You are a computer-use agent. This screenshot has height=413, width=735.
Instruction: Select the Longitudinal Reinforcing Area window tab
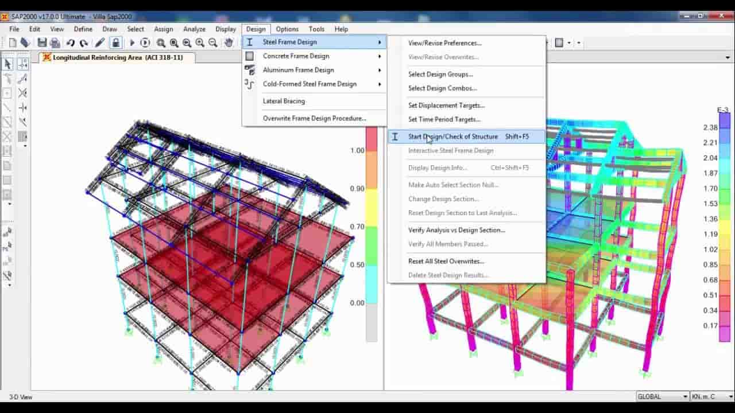pos(115,57)
